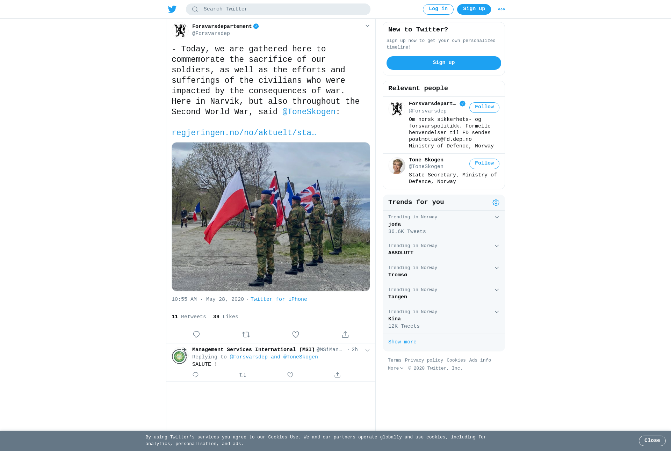Follow Forsvarsdepartement in Relevant people

[x=484, y=107]
